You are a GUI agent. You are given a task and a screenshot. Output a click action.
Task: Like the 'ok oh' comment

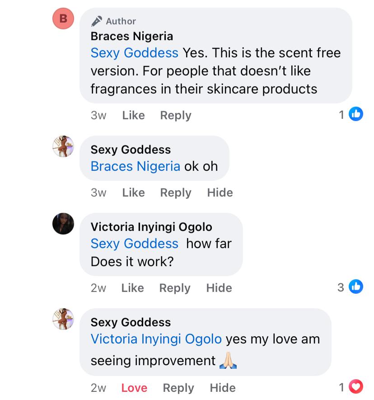133,193
